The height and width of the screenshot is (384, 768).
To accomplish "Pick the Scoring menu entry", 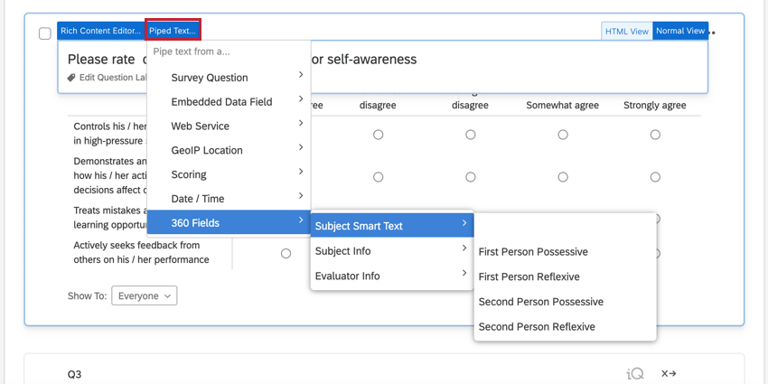I will [229, 174].
